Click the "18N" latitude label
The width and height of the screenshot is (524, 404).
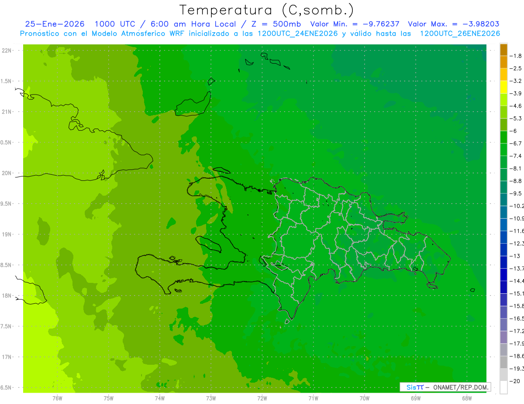coord(7,295)
